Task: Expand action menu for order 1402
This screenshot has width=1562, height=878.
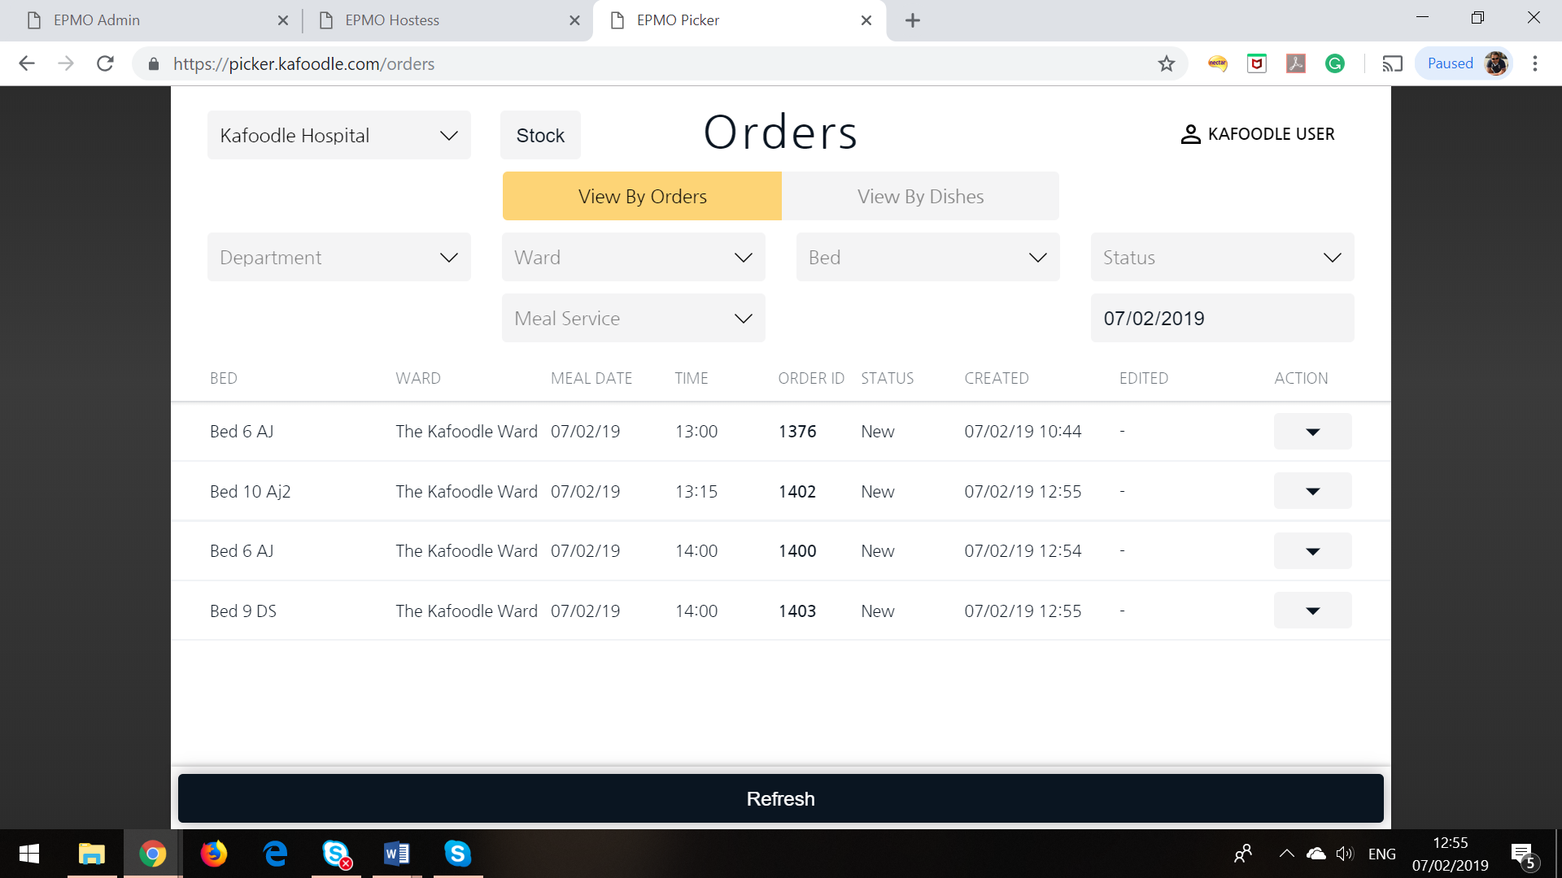Action: tap(1313, 491)
